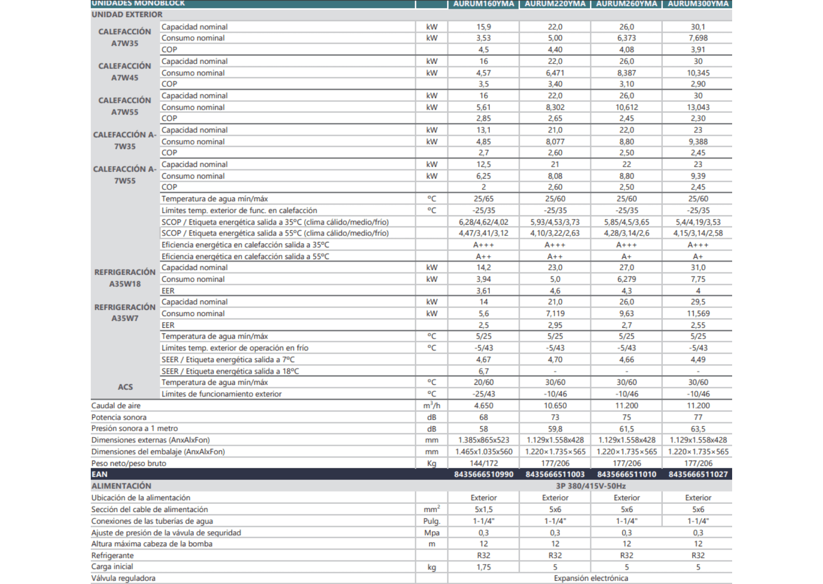Screen dimensions: 823x584
Task: Select SCOP value 5,4/4,19/3,53
Action: pos(698,222)
